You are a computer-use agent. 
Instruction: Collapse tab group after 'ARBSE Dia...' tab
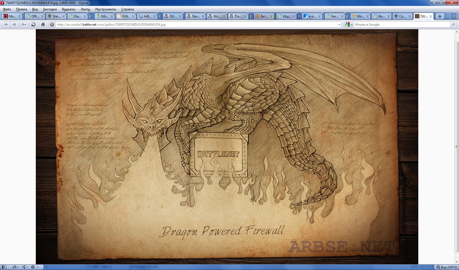[250, 16]
